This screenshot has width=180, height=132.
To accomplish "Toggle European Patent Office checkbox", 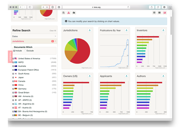I will [x=13, y=70].
